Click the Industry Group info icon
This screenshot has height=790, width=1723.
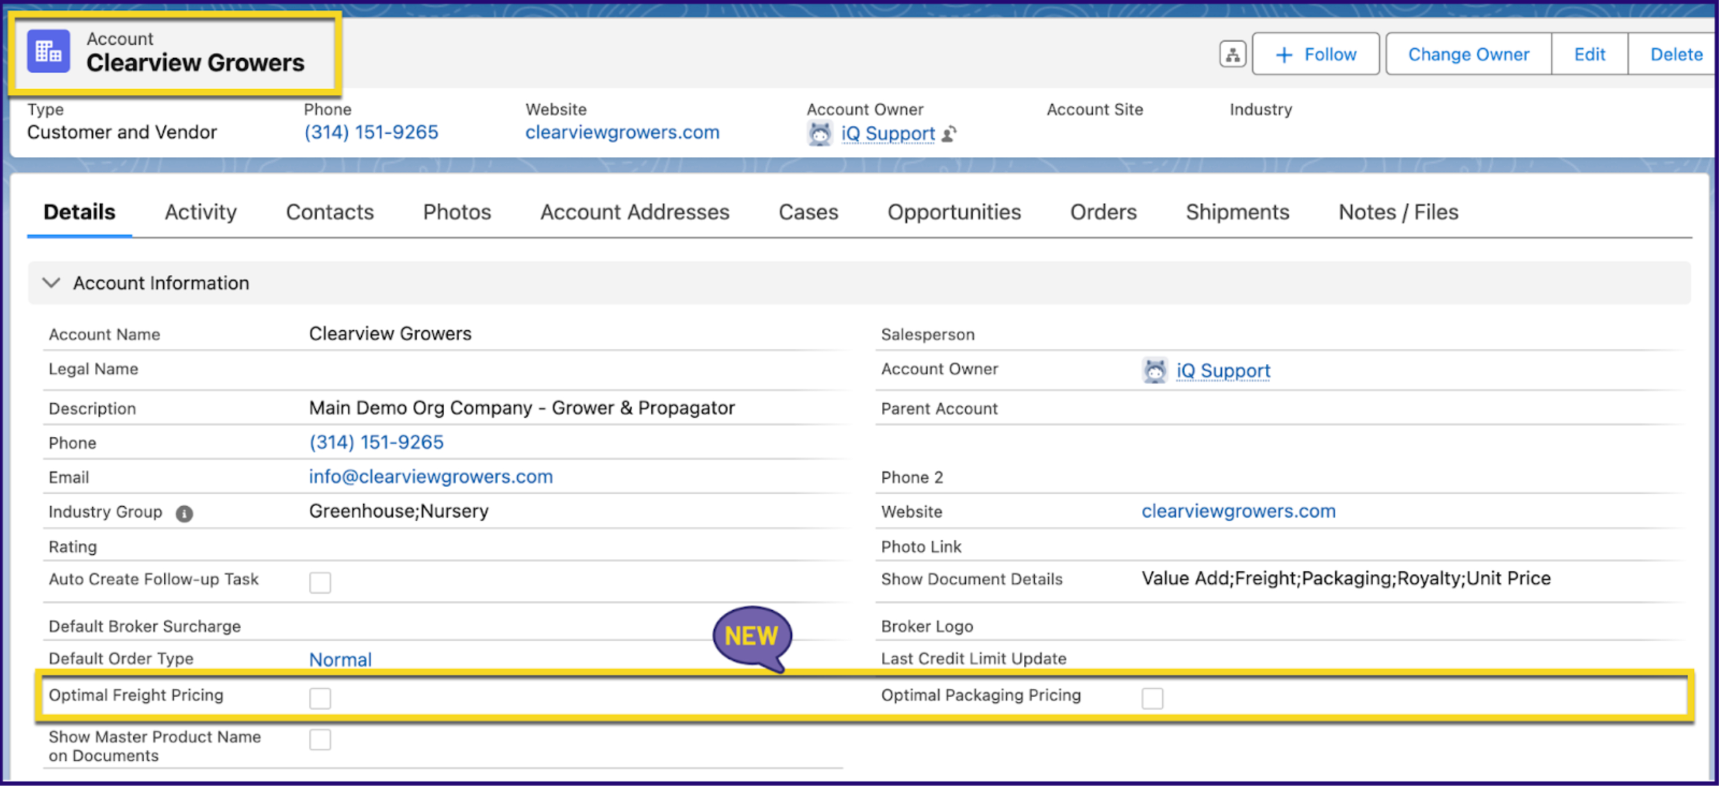coord(184,513)
